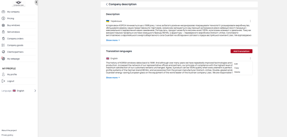Screen dimensions: 287x137
Task: Choose Copy from the context menu
Action: coord(236,68)
